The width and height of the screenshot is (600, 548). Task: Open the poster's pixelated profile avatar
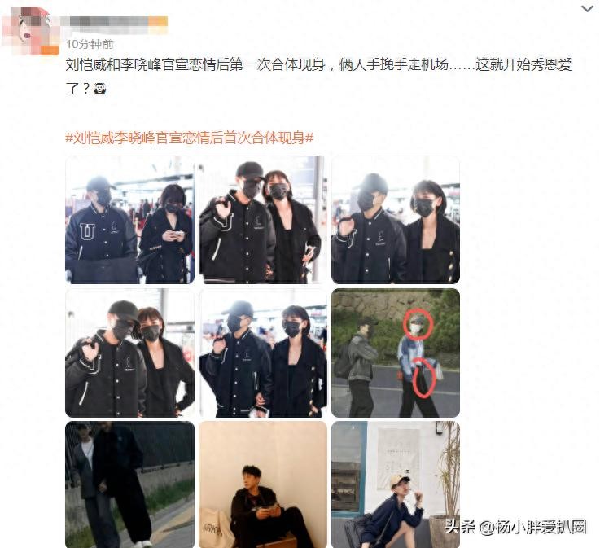(28, 29)
